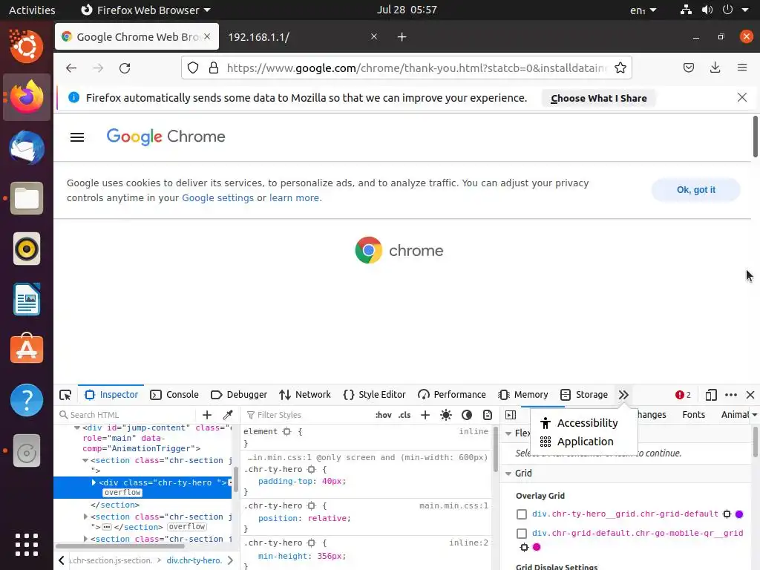Collapse the jump-content div node
Image resolution: width=760 pixels, height=570 pixels.
tap(77, 428)
